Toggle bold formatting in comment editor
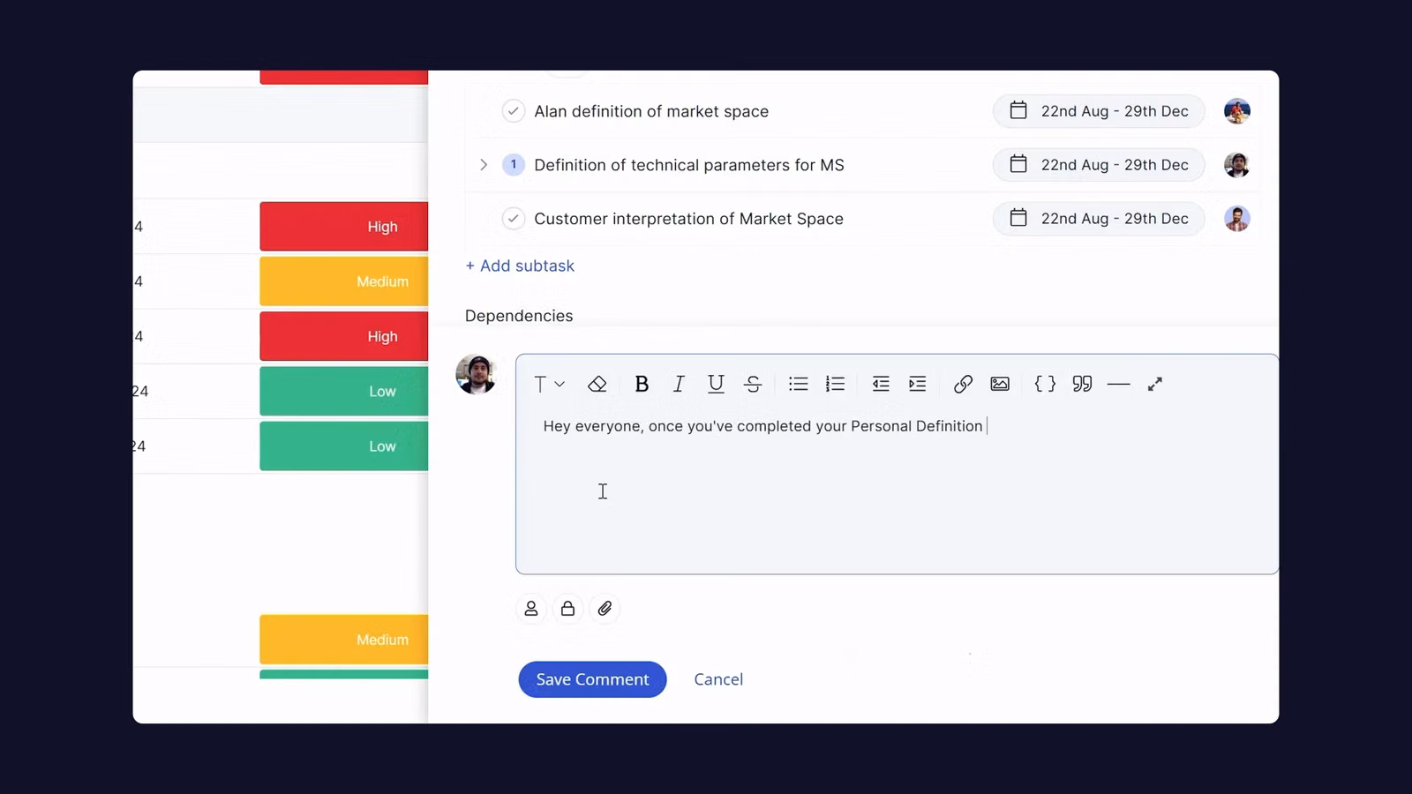 [x=642, y=384]
